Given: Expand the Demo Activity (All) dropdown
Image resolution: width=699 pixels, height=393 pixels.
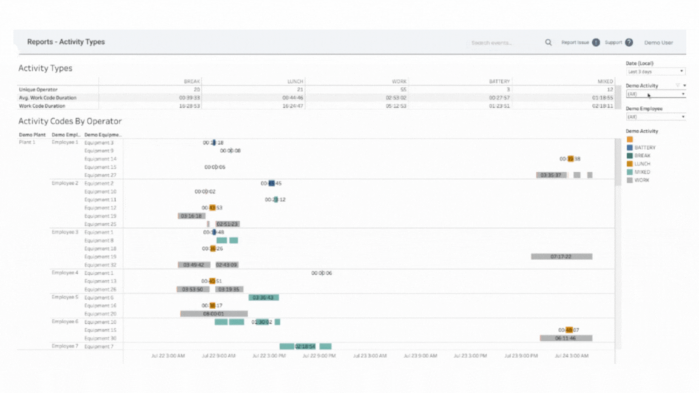Looking at the screenshot, I should [654, 95].
